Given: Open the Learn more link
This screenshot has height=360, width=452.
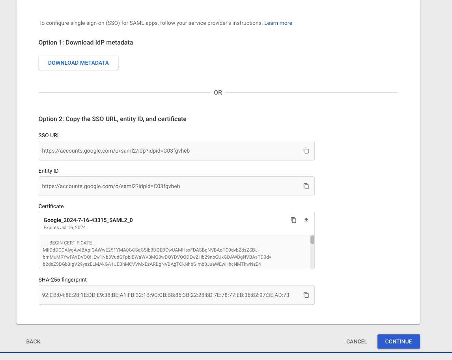Looking at the screenshot, I should click(278, 23).
